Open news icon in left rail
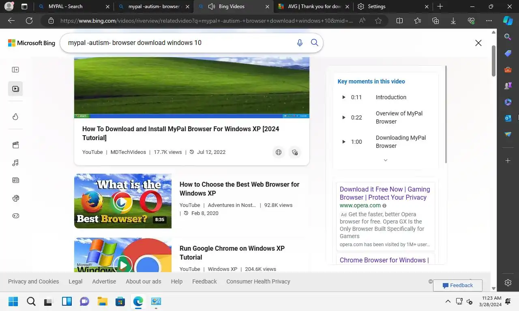This screenshot has width=519, height=311. (15, 180)
